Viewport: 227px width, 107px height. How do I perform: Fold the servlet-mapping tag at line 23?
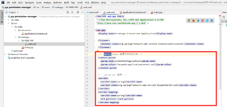tap(94, 92)
